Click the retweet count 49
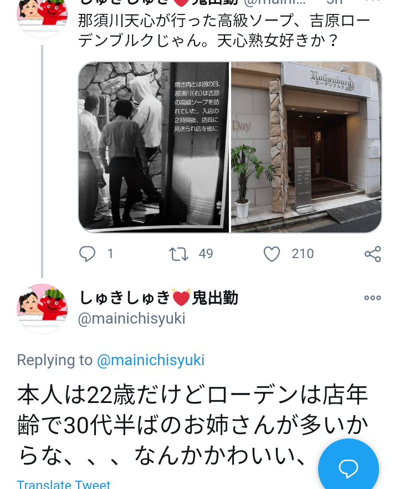 pos(206,254)
